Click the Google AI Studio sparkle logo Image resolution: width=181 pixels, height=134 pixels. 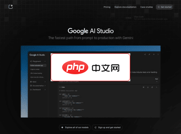10,7
